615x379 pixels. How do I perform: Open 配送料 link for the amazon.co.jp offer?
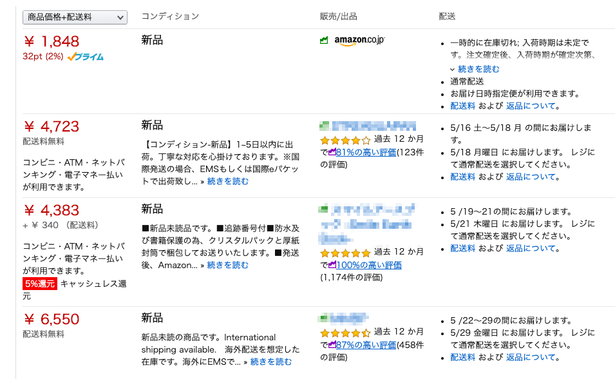pyautogui.click(x=462, y=106)
